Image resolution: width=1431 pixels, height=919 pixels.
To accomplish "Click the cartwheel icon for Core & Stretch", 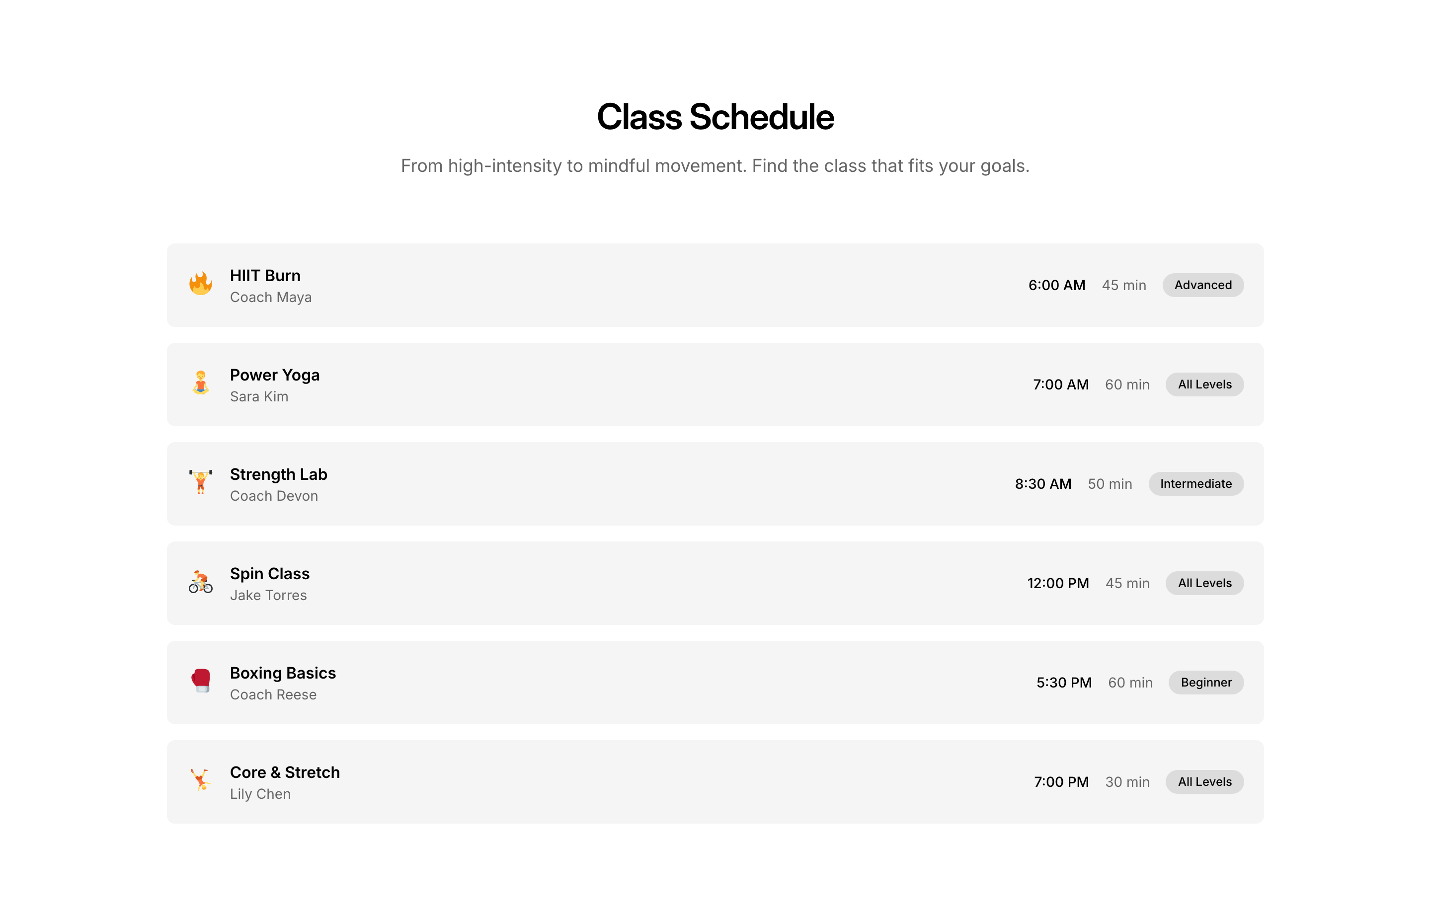I will (201, 781).
